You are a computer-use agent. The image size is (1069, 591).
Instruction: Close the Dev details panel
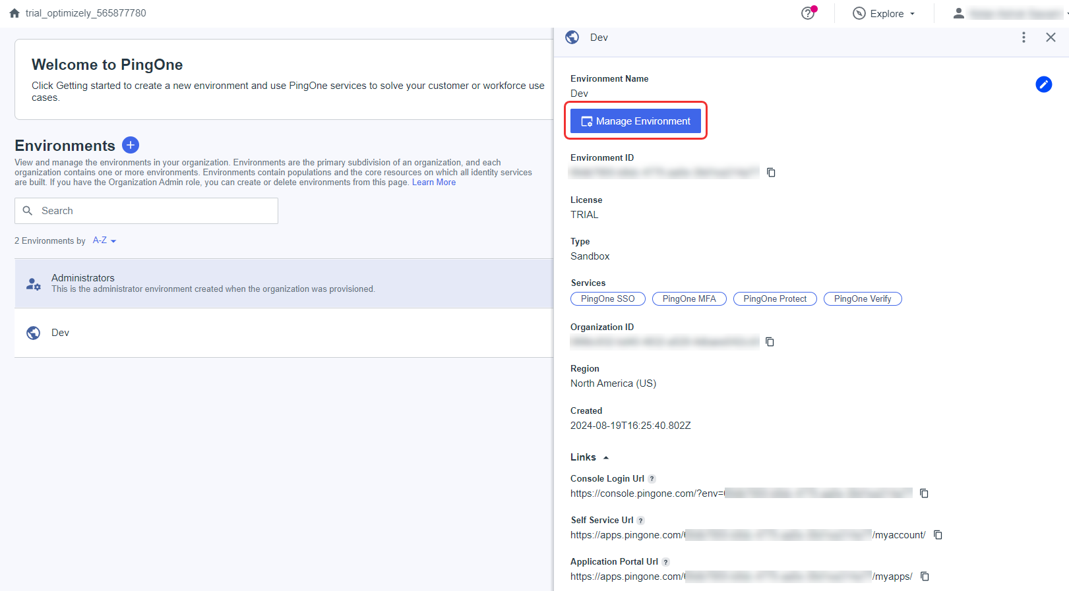tap(1051, 38)
